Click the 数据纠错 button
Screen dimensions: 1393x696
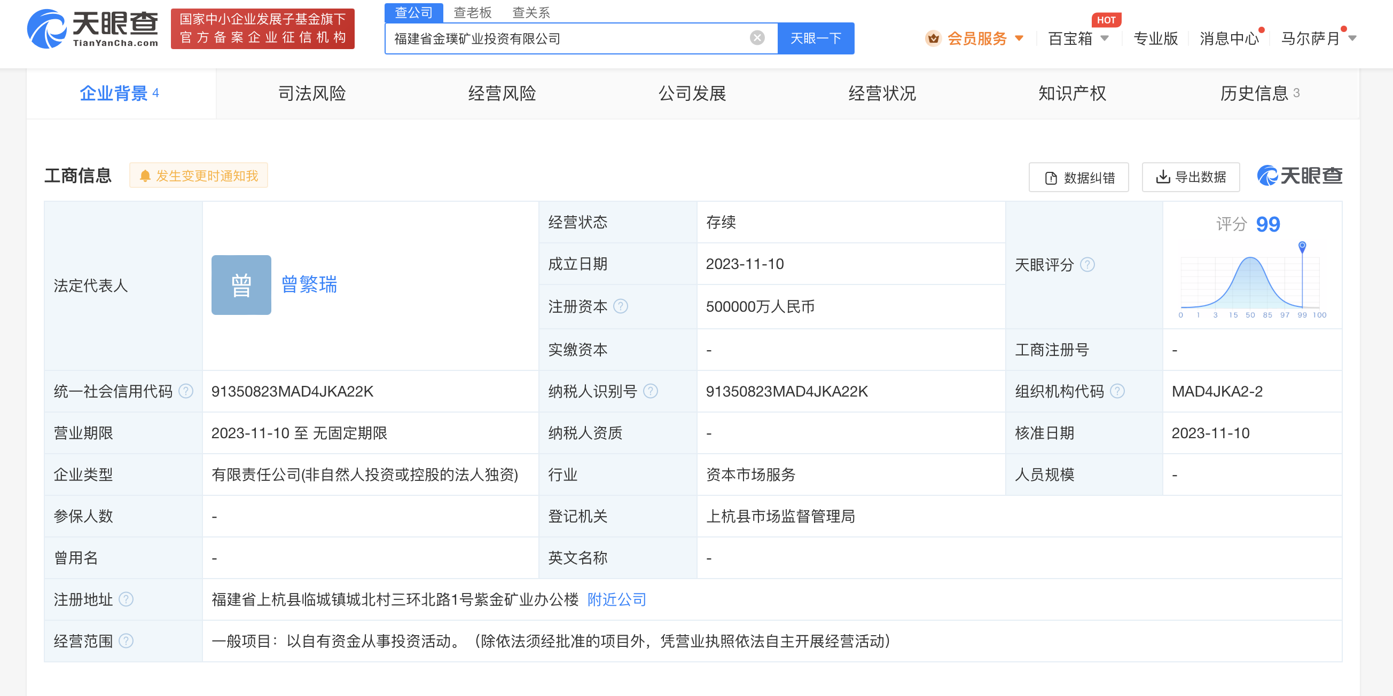tap(1078, 177)
